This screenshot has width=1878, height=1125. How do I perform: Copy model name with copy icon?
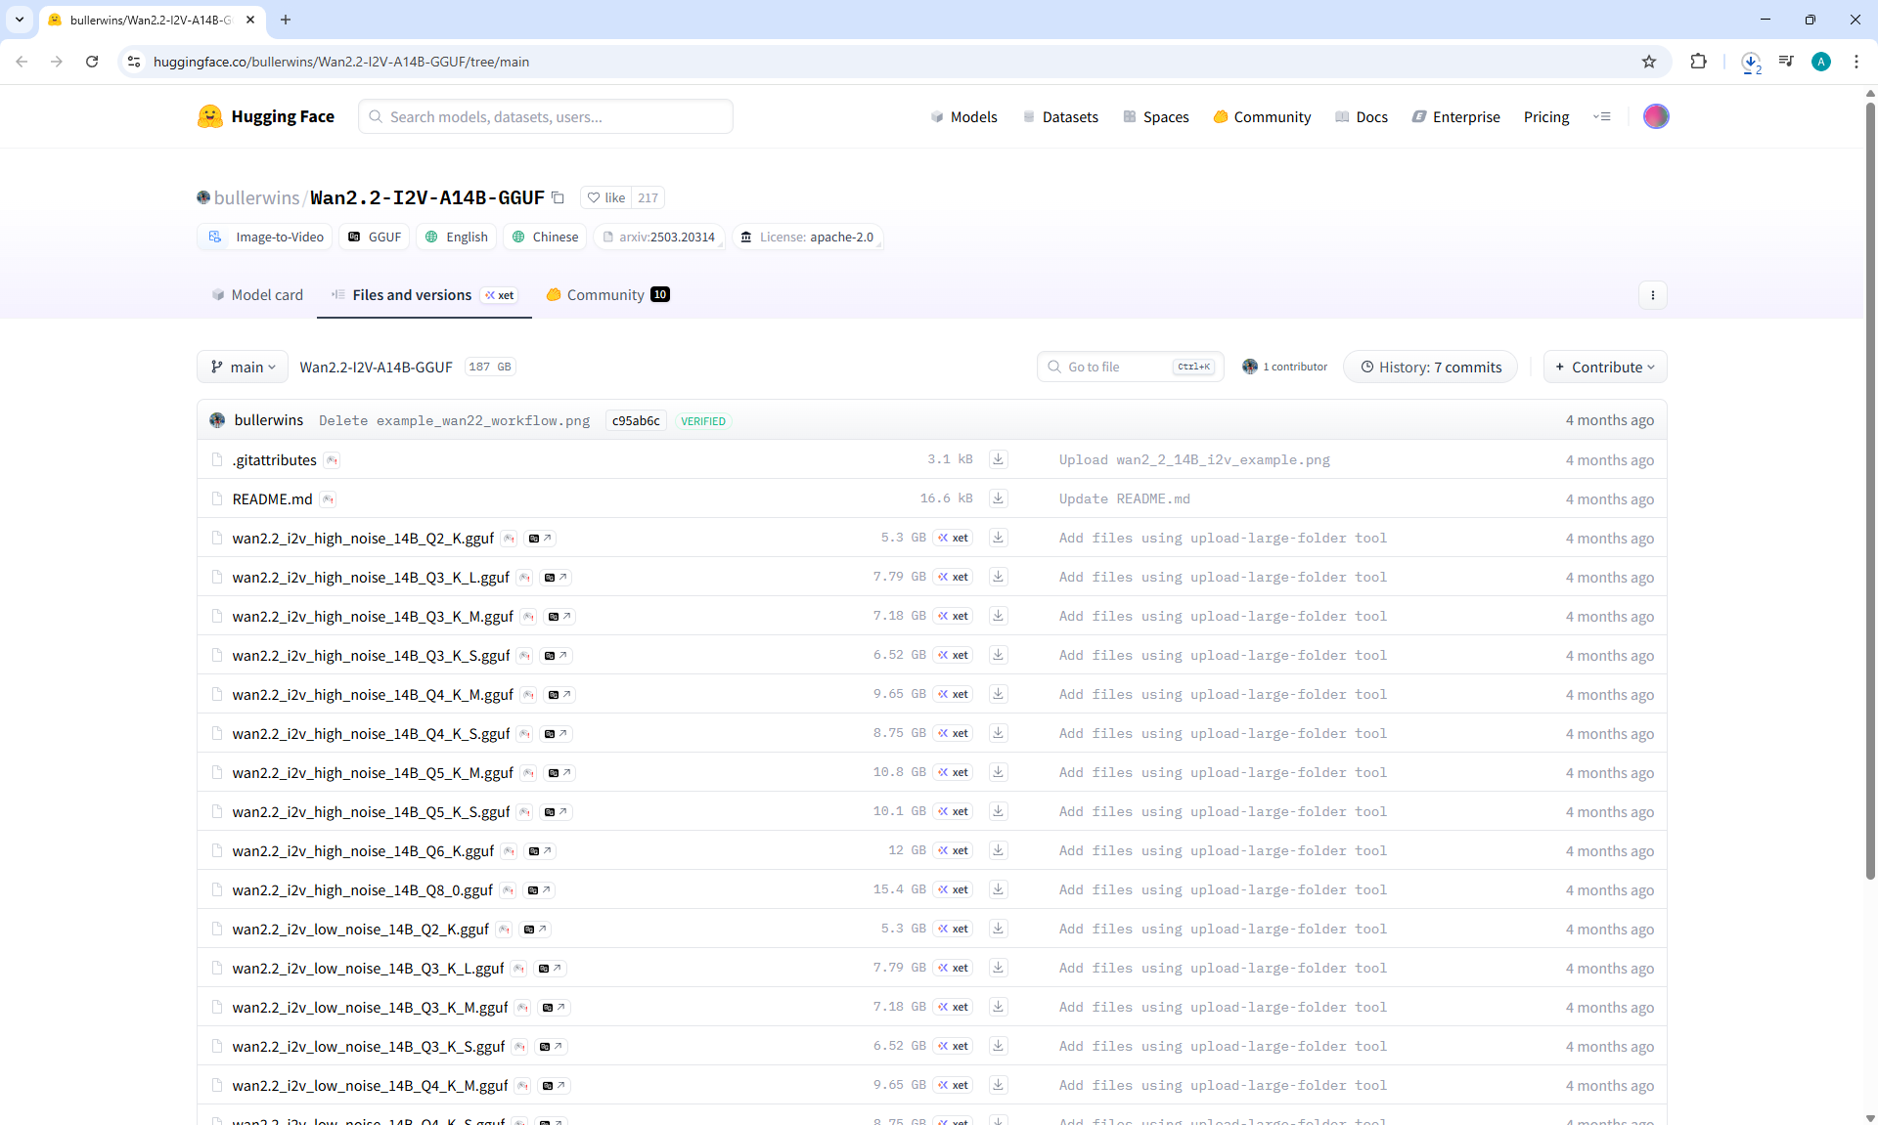click(x=558, y=197)
